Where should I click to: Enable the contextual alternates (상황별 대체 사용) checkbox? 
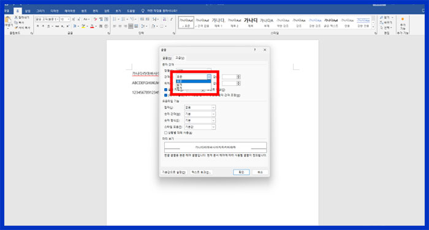(165, 133)
